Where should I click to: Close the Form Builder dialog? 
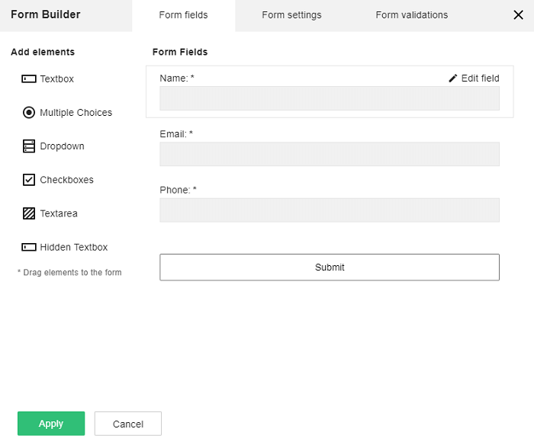(x=518, y=15)
